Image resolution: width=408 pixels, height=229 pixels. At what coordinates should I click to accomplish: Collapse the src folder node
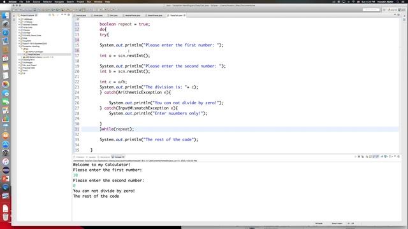tap(22, 49)
